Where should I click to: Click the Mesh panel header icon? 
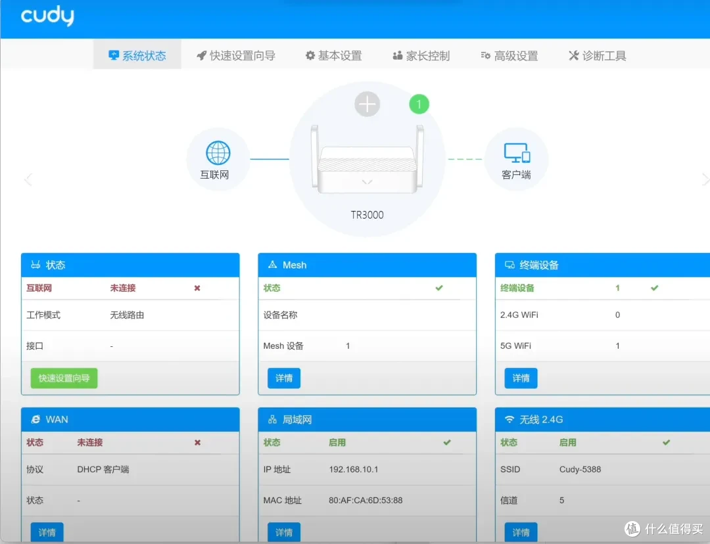click(272, 264)
